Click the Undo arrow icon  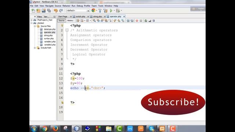point(55,11)
